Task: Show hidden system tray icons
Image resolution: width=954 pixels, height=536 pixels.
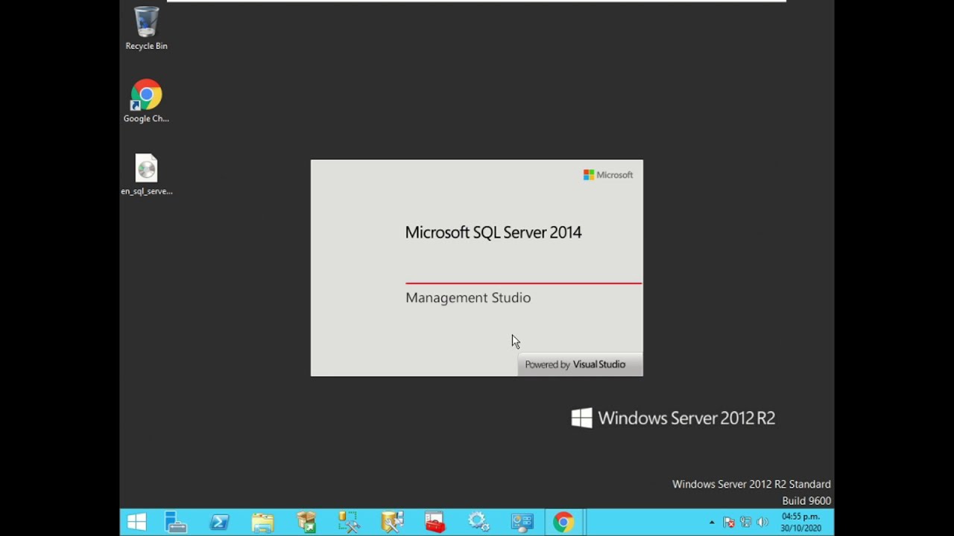Action: point(712,523)
